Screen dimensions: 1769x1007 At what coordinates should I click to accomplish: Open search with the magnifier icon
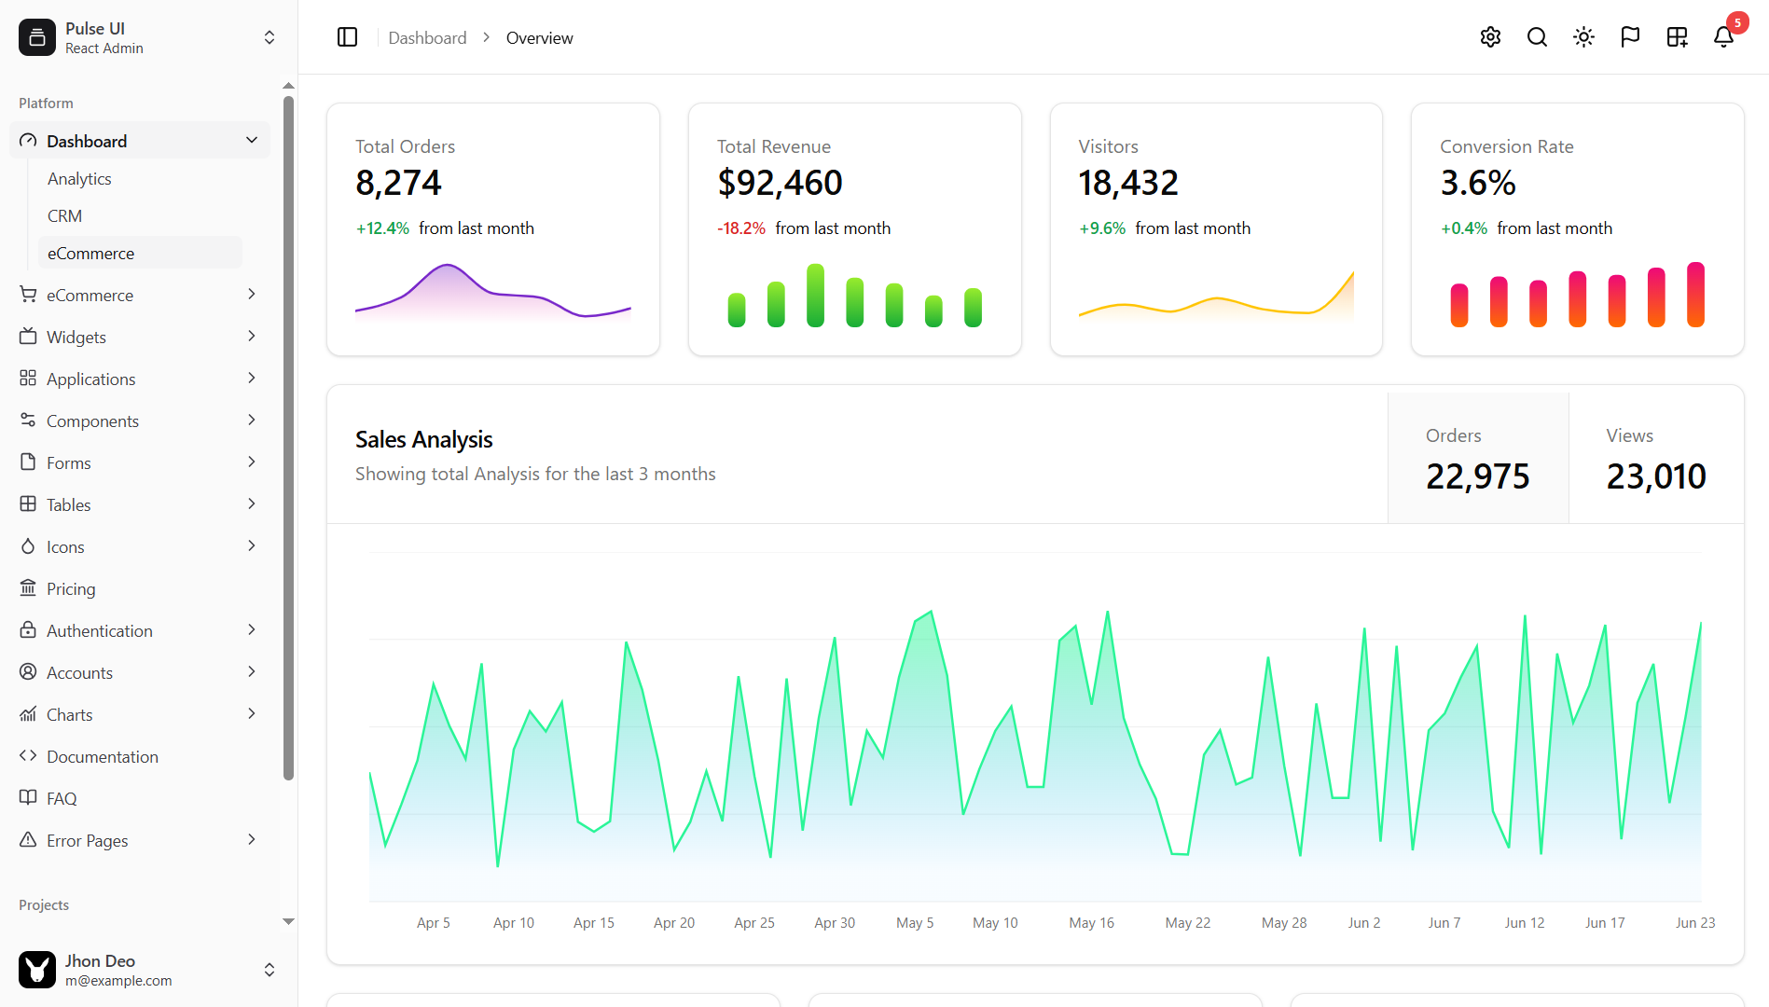[x=1537, y=37]
